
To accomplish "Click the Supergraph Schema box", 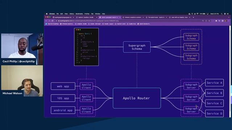I will (x=137, y=47).
